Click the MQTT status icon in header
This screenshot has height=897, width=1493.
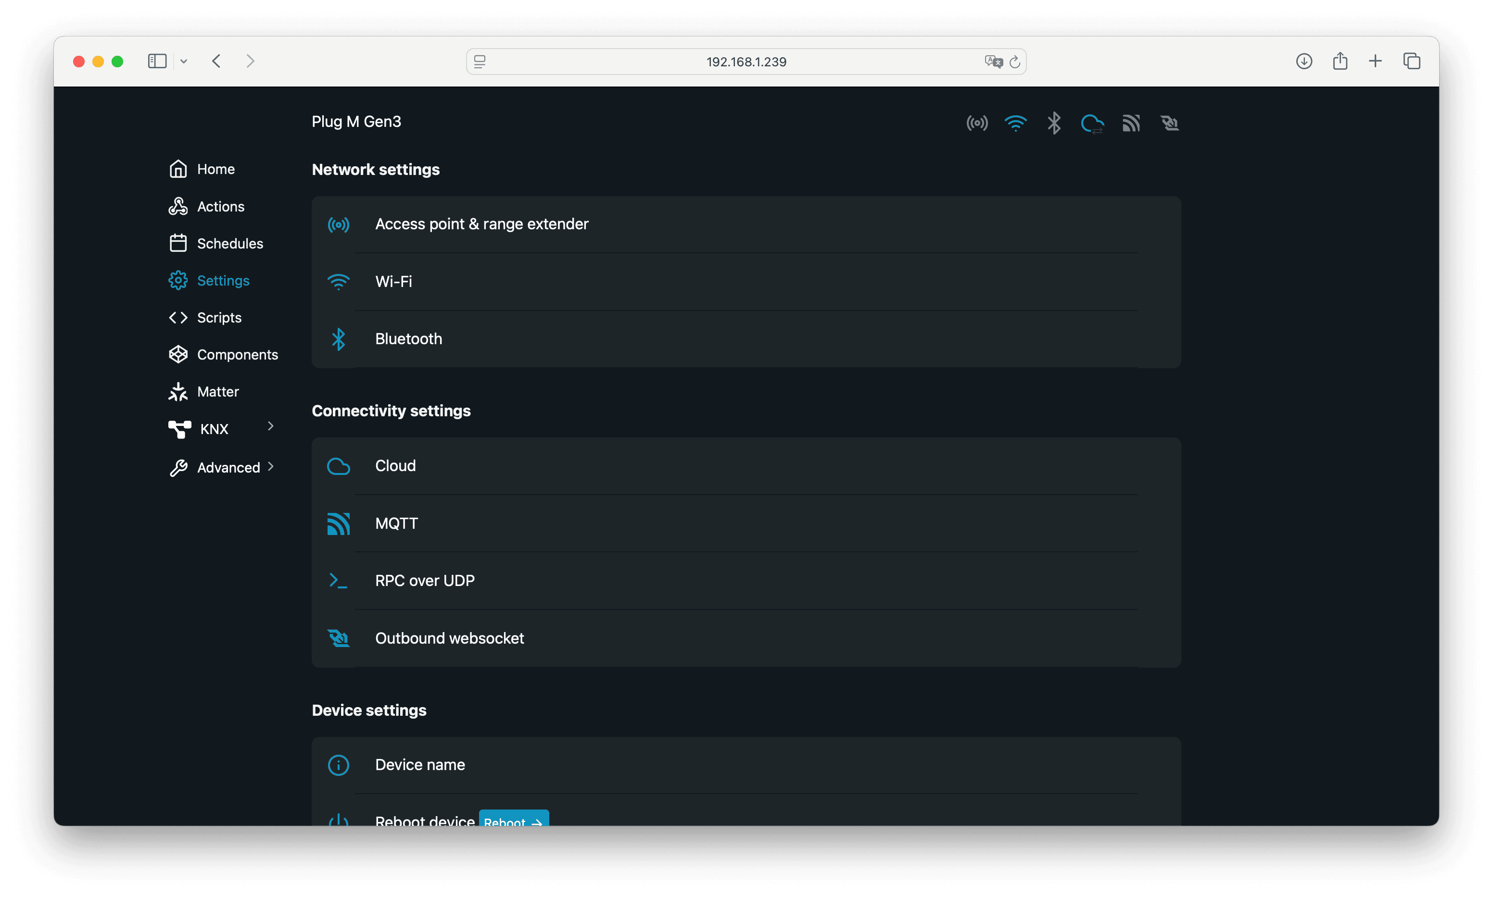[1131, 124]
